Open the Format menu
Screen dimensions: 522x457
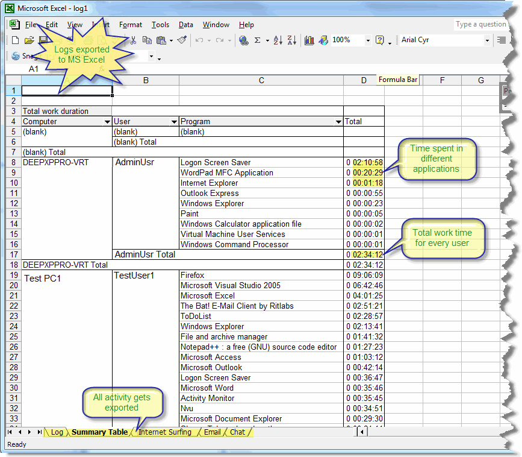(131, 25)
